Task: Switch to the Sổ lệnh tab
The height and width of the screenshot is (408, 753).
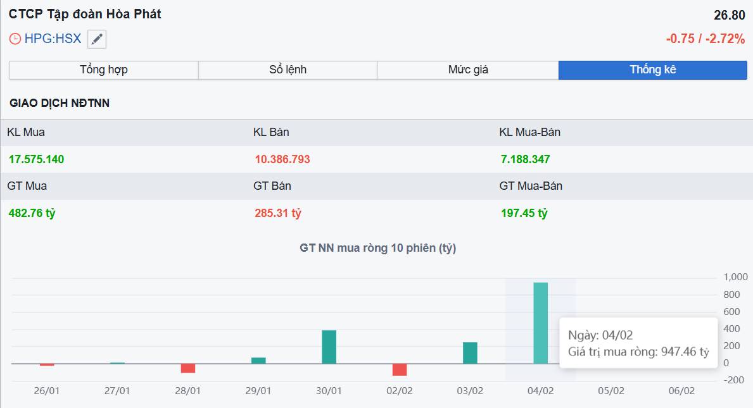Action: tap(288, 70)
